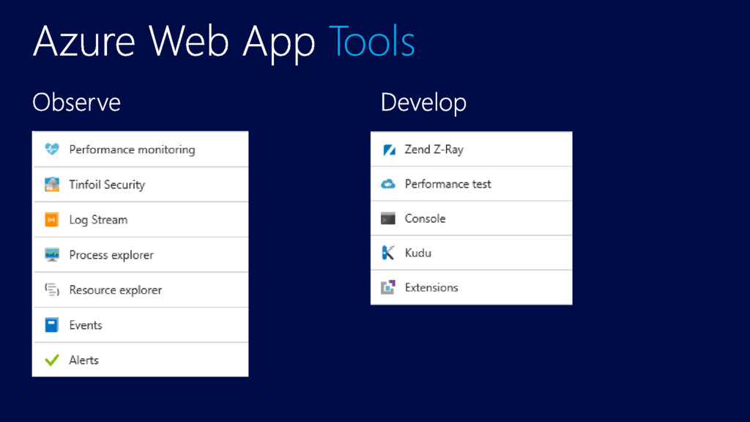Select Process explorer label
Screen dimensions: 750x422
(x=111, y=255)
